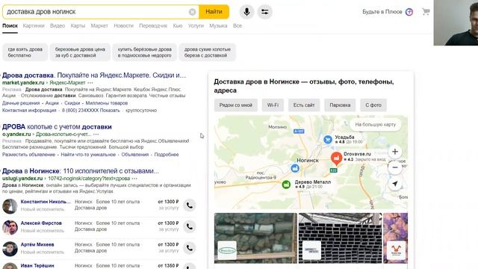Switch to the Маркет tab
Viewport: 478px width, 269px height.
pyautogui.click(x=99, y=26)
